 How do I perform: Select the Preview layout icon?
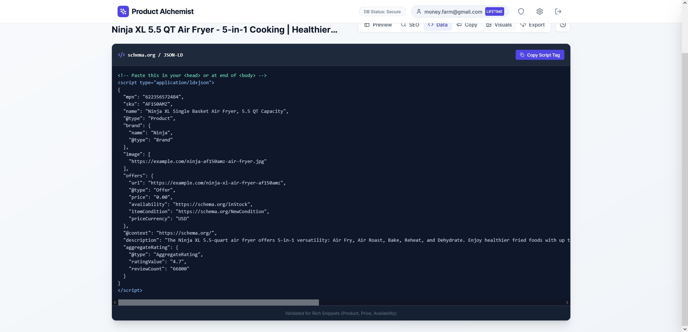pyautogui.click(x=367, y=25)
